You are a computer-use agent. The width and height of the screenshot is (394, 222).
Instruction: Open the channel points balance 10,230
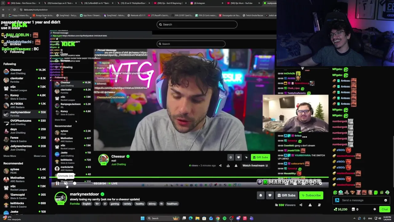(x=341, y=209)
